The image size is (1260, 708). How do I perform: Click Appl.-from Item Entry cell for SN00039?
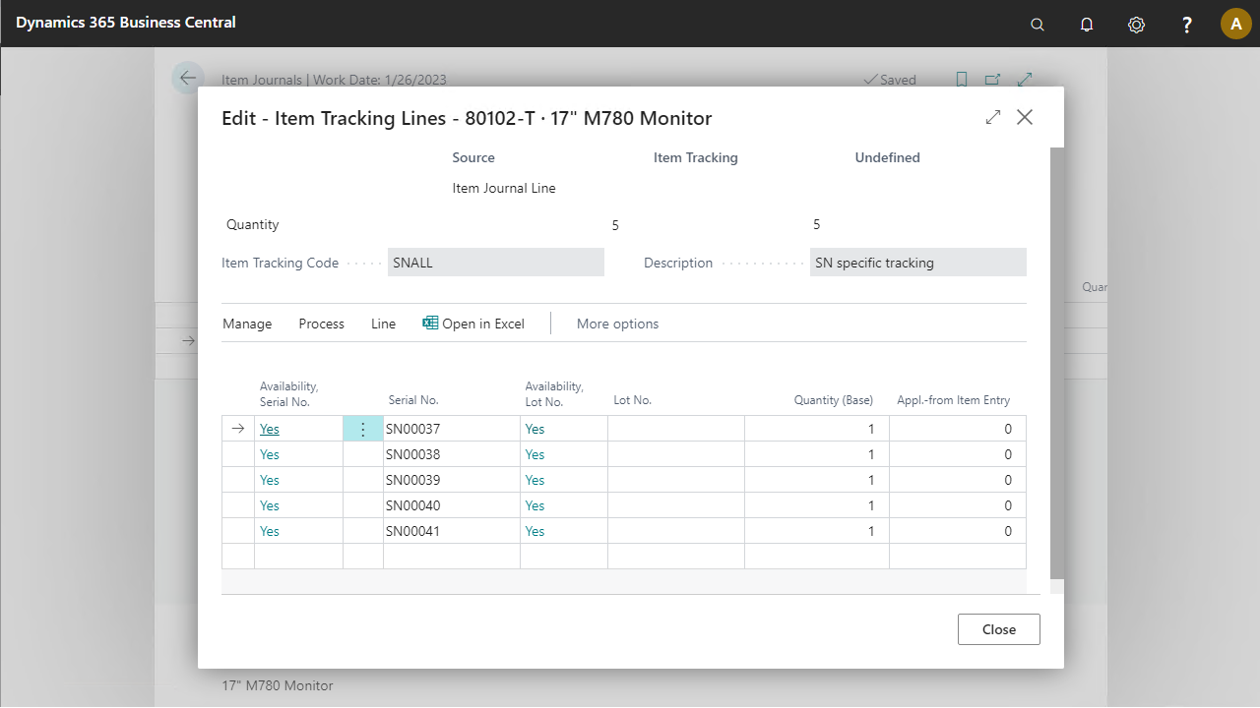958,480
